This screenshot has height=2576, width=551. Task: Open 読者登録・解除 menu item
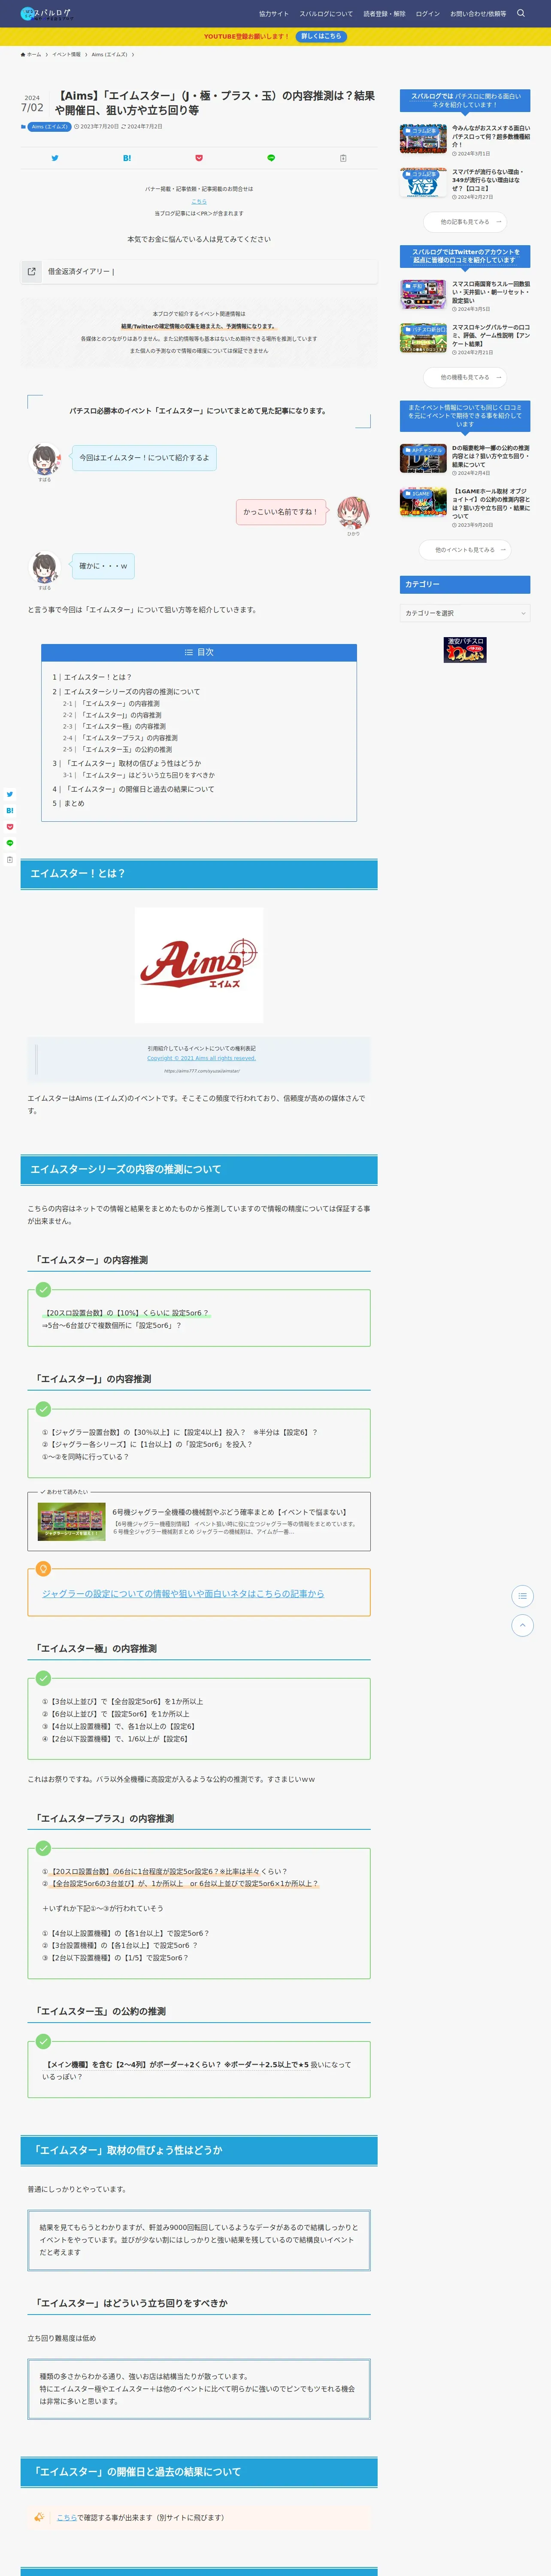[x=384, y=14]
